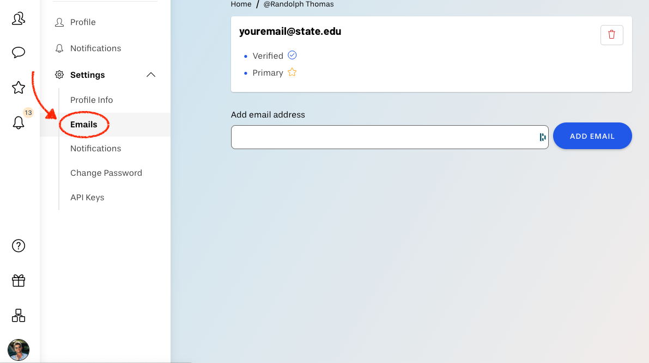
Task: Open the stacked blocks icon
Action: [19, 316]
